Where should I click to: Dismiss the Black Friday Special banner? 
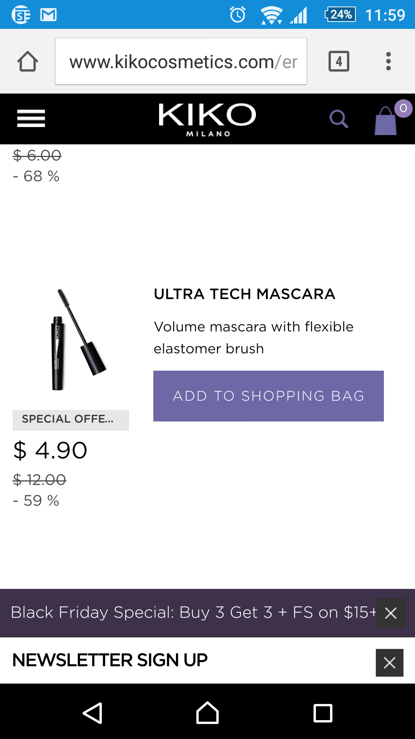tap(390, 613)
